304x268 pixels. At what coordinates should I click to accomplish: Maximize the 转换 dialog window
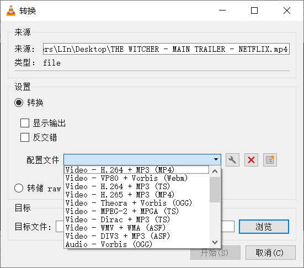click(x=254, y=10)
